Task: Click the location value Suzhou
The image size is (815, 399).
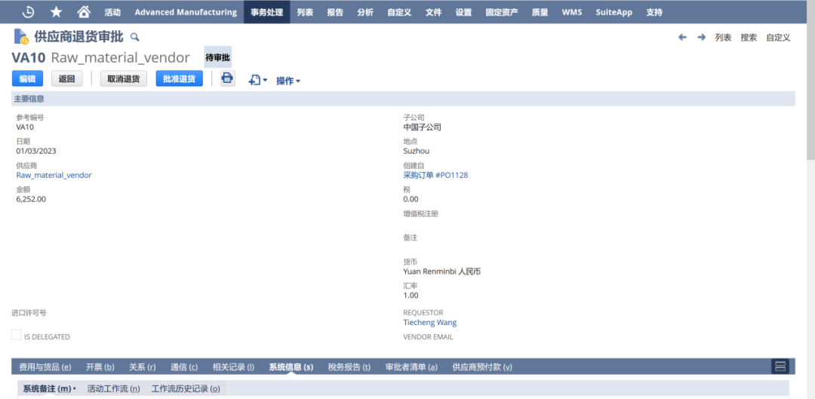Action: point(417,151)
